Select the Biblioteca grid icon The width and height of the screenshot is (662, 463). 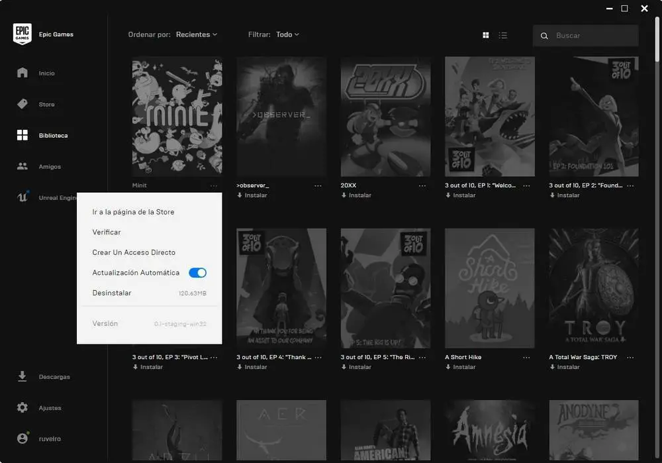click(x=23, y=135)
